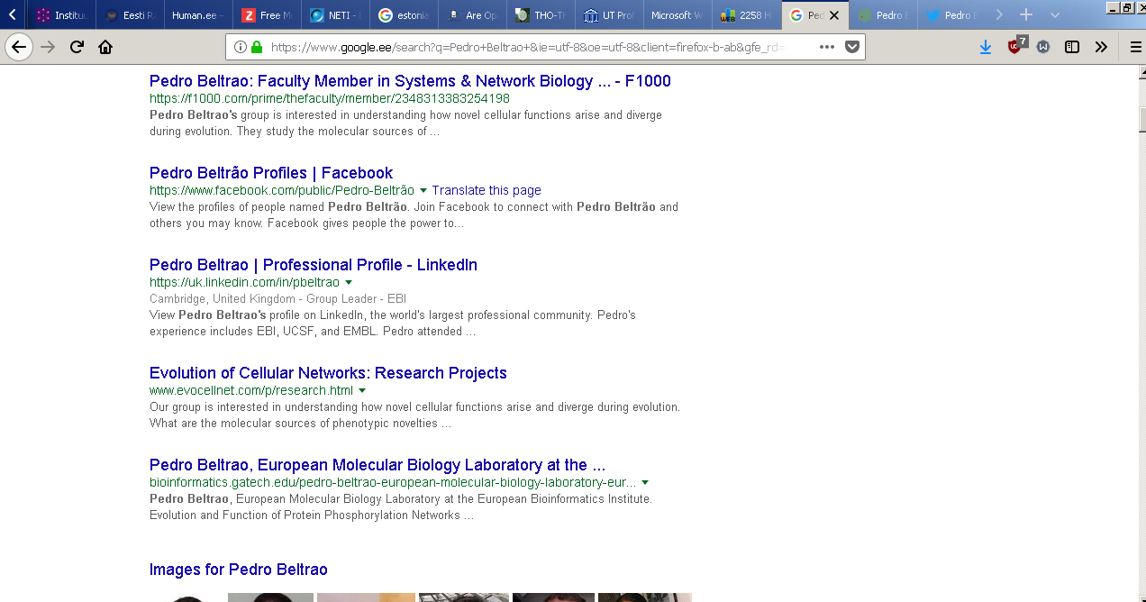Expand the LinkedIn result dropdown arrow
This screenshot has height=602, width=1146.
coord(349,282)
